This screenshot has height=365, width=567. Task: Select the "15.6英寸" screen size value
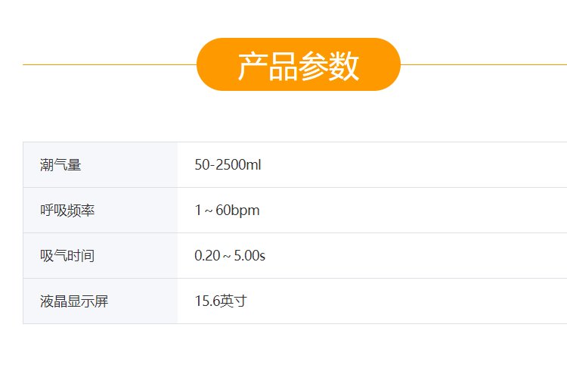pos(221,301)
